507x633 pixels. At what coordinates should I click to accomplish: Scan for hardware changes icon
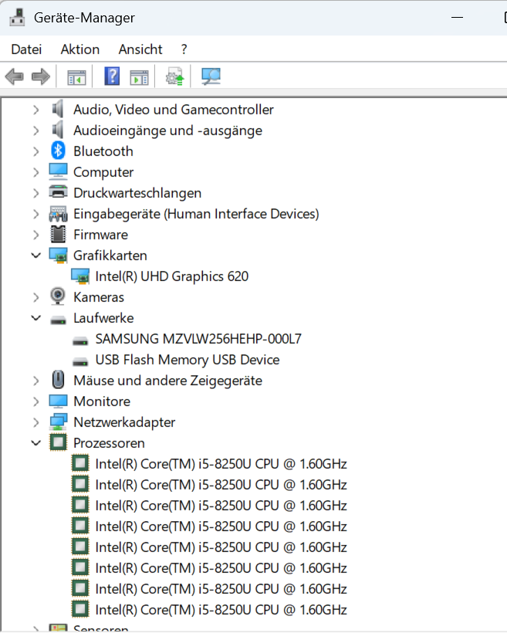pos(211,76)
